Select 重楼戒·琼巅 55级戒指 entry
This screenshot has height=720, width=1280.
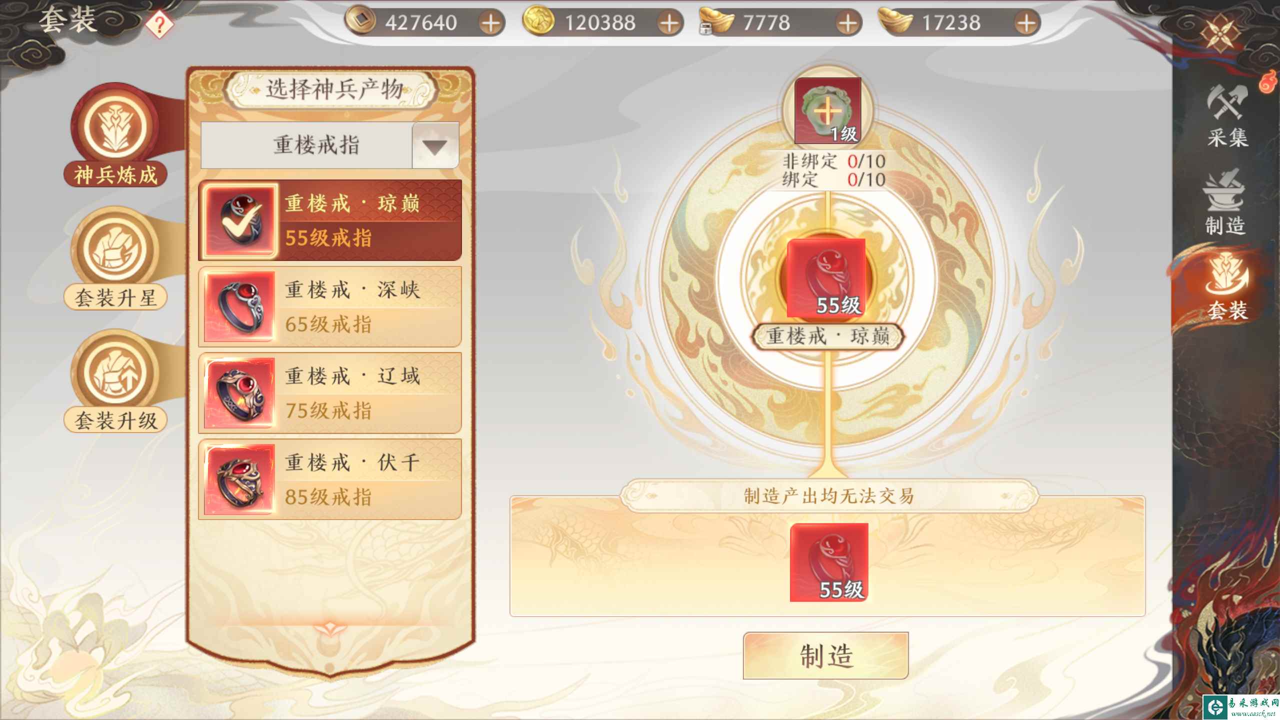(330, 220)
